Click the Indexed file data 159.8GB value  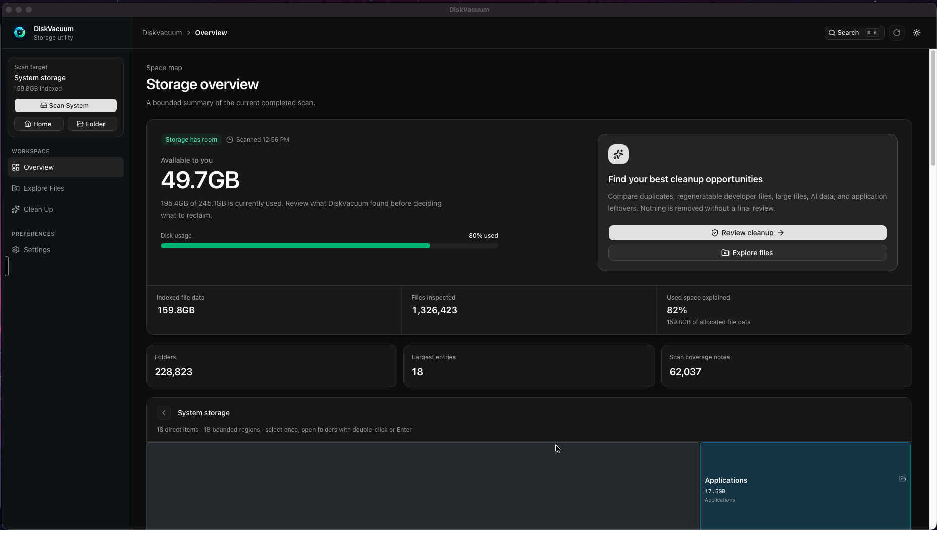coord(176,310)
